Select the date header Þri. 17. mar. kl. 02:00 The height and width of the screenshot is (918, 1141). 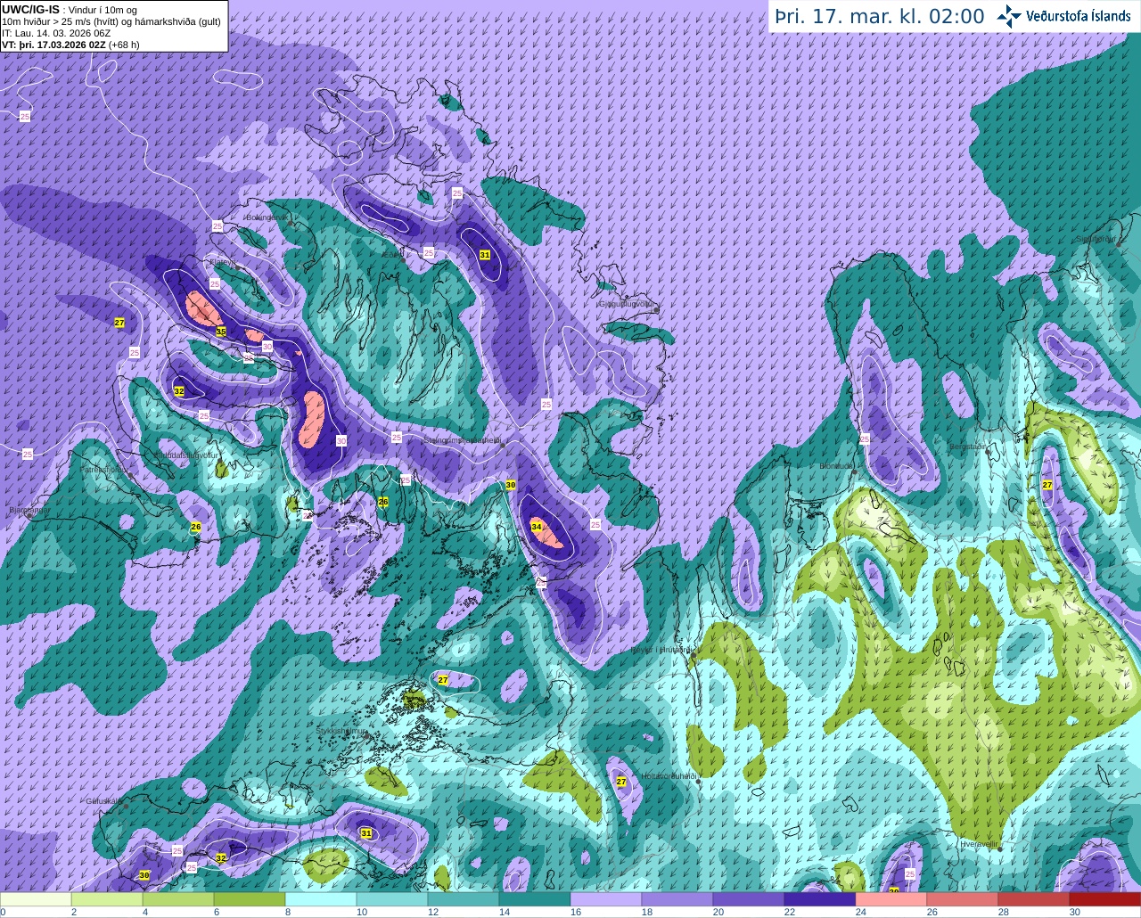click(879, 16)
